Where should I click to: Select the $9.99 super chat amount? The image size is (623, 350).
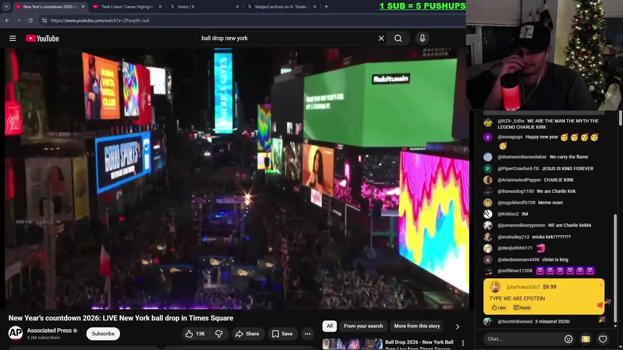[550, 287]
